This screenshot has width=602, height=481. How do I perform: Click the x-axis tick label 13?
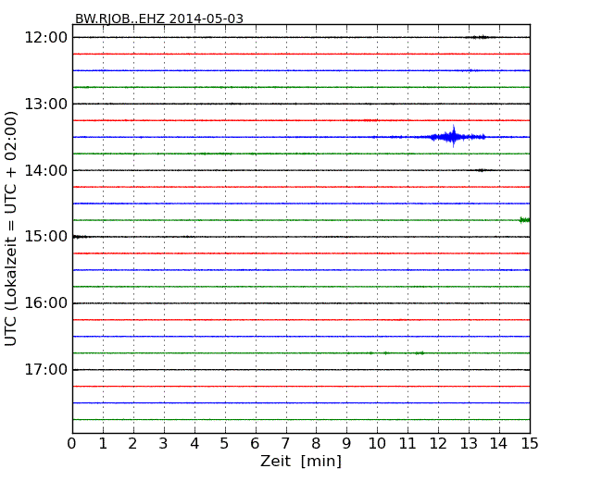[x=469, y=443]
